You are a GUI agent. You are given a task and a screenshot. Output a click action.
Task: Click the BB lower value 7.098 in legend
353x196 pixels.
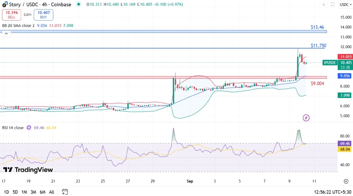(x=68, y=25)
